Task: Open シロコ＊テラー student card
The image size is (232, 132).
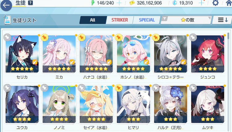Action: tap(170, 54)
